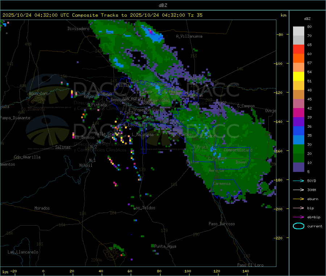Click the '0' tick on the horizontal axis

43,271
